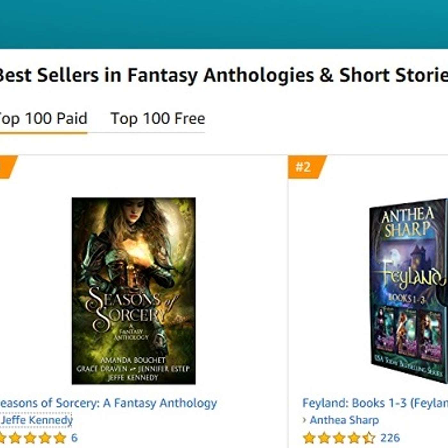Open the 226 reviews count link
The height and width of the screenshot is (448, 448).
390,438
